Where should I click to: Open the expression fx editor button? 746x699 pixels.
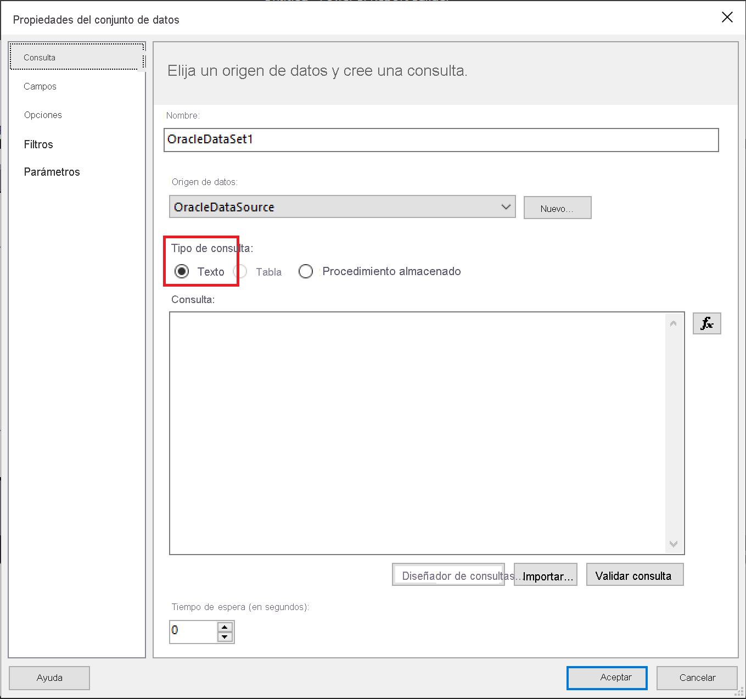[x=706, y=323]
